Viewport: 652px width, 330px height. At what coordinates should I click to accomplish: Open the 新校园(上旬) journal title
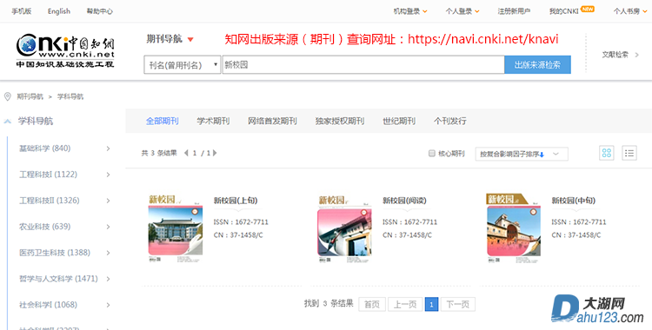click(236, 201)
